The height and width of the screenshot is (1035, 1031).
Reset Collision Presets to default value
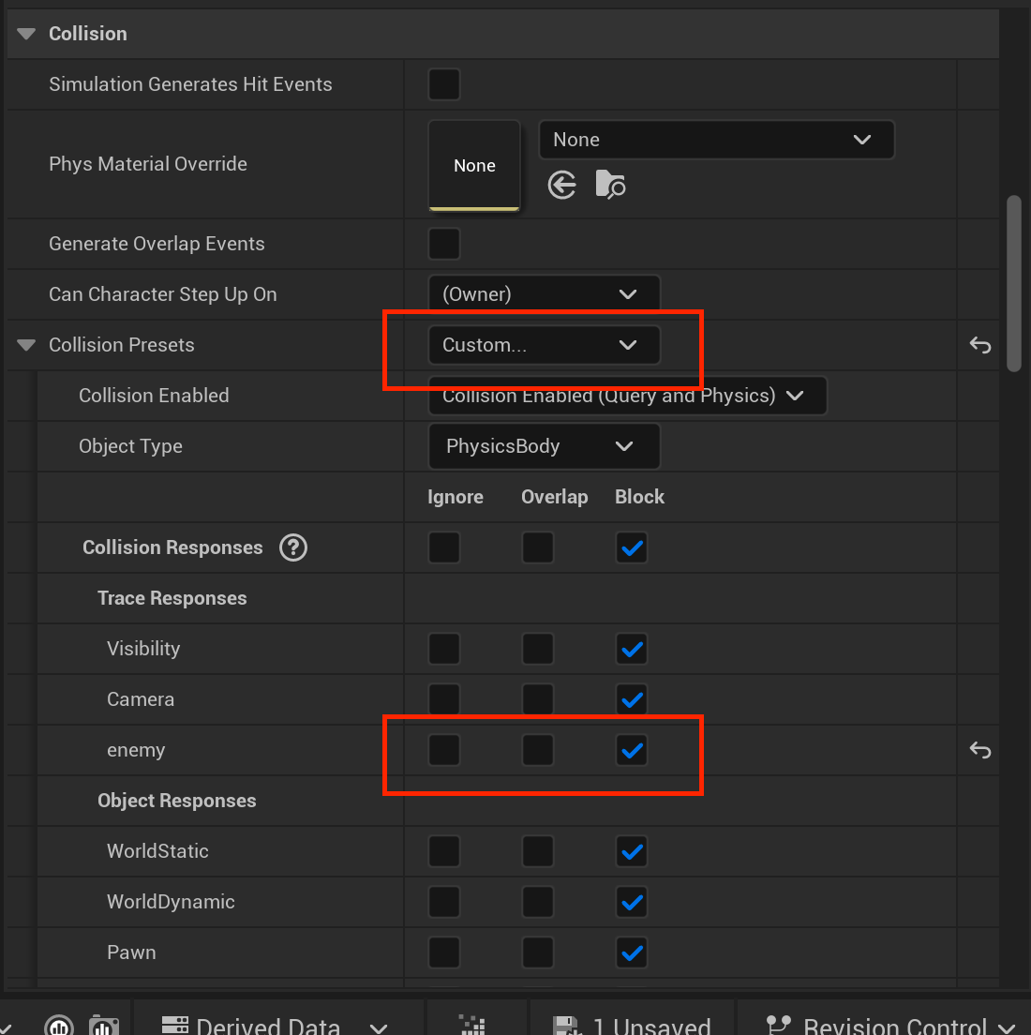pyautogui.click(x=980, y=345)
